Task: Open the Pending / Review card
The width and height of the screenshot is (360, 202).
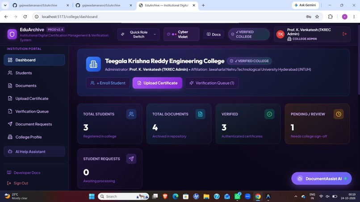Action: tap(317, 124)
